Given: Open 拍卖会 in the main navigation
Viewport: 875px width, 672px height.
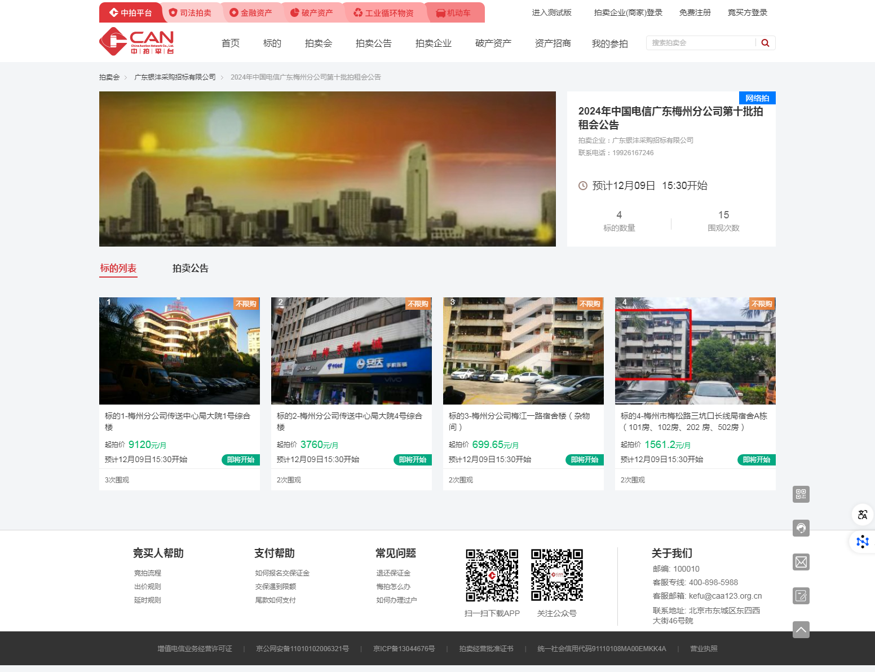Looking at the screenshot, I should [319, 43].
